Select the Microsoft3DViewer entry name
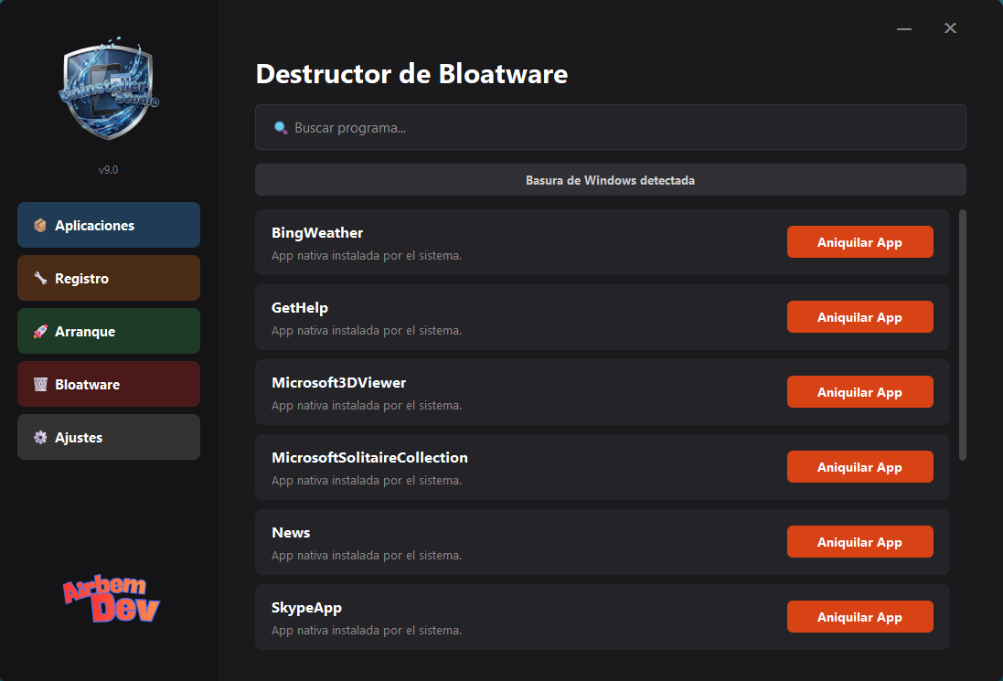Viewport: 1003px width, 681px height. [x=339, y=382]
